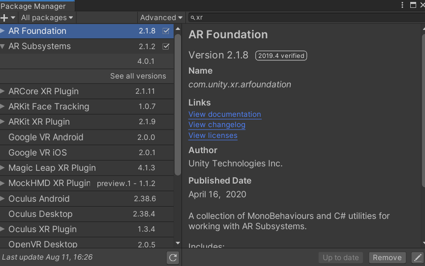
Task: Click package list scroll up arrow
Action: tap(178, 28)
